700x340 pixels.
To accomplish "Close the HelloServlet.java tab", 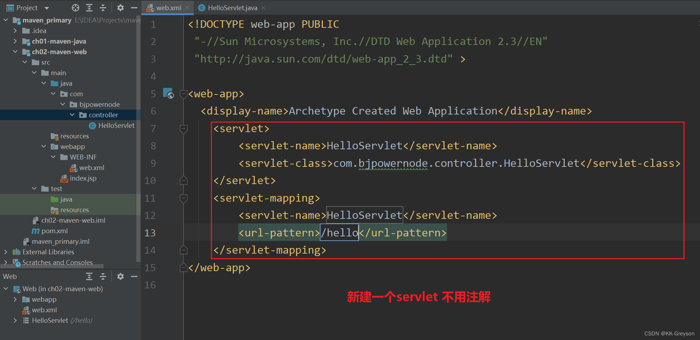I will pyautogui.click(x=264, y=8).
